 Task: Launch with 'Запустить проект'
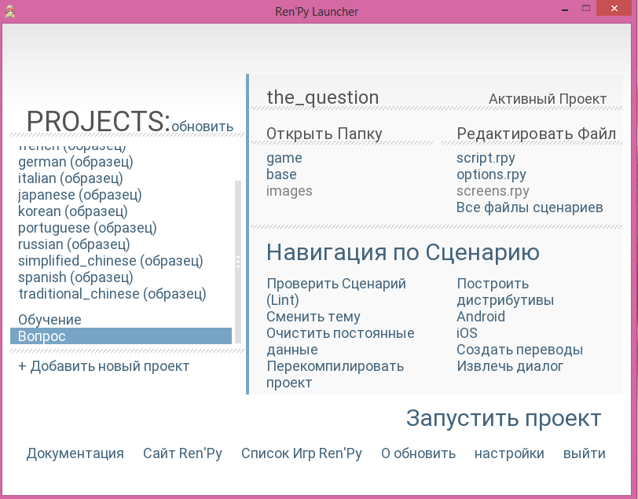504,418
